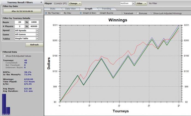Toggle the Rakeback checkbox

coord(123,13)
